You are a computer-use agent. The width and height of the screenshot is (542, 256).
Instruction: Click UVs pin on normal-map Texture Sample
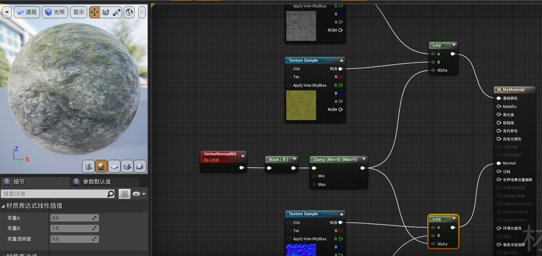click(289, 223)
